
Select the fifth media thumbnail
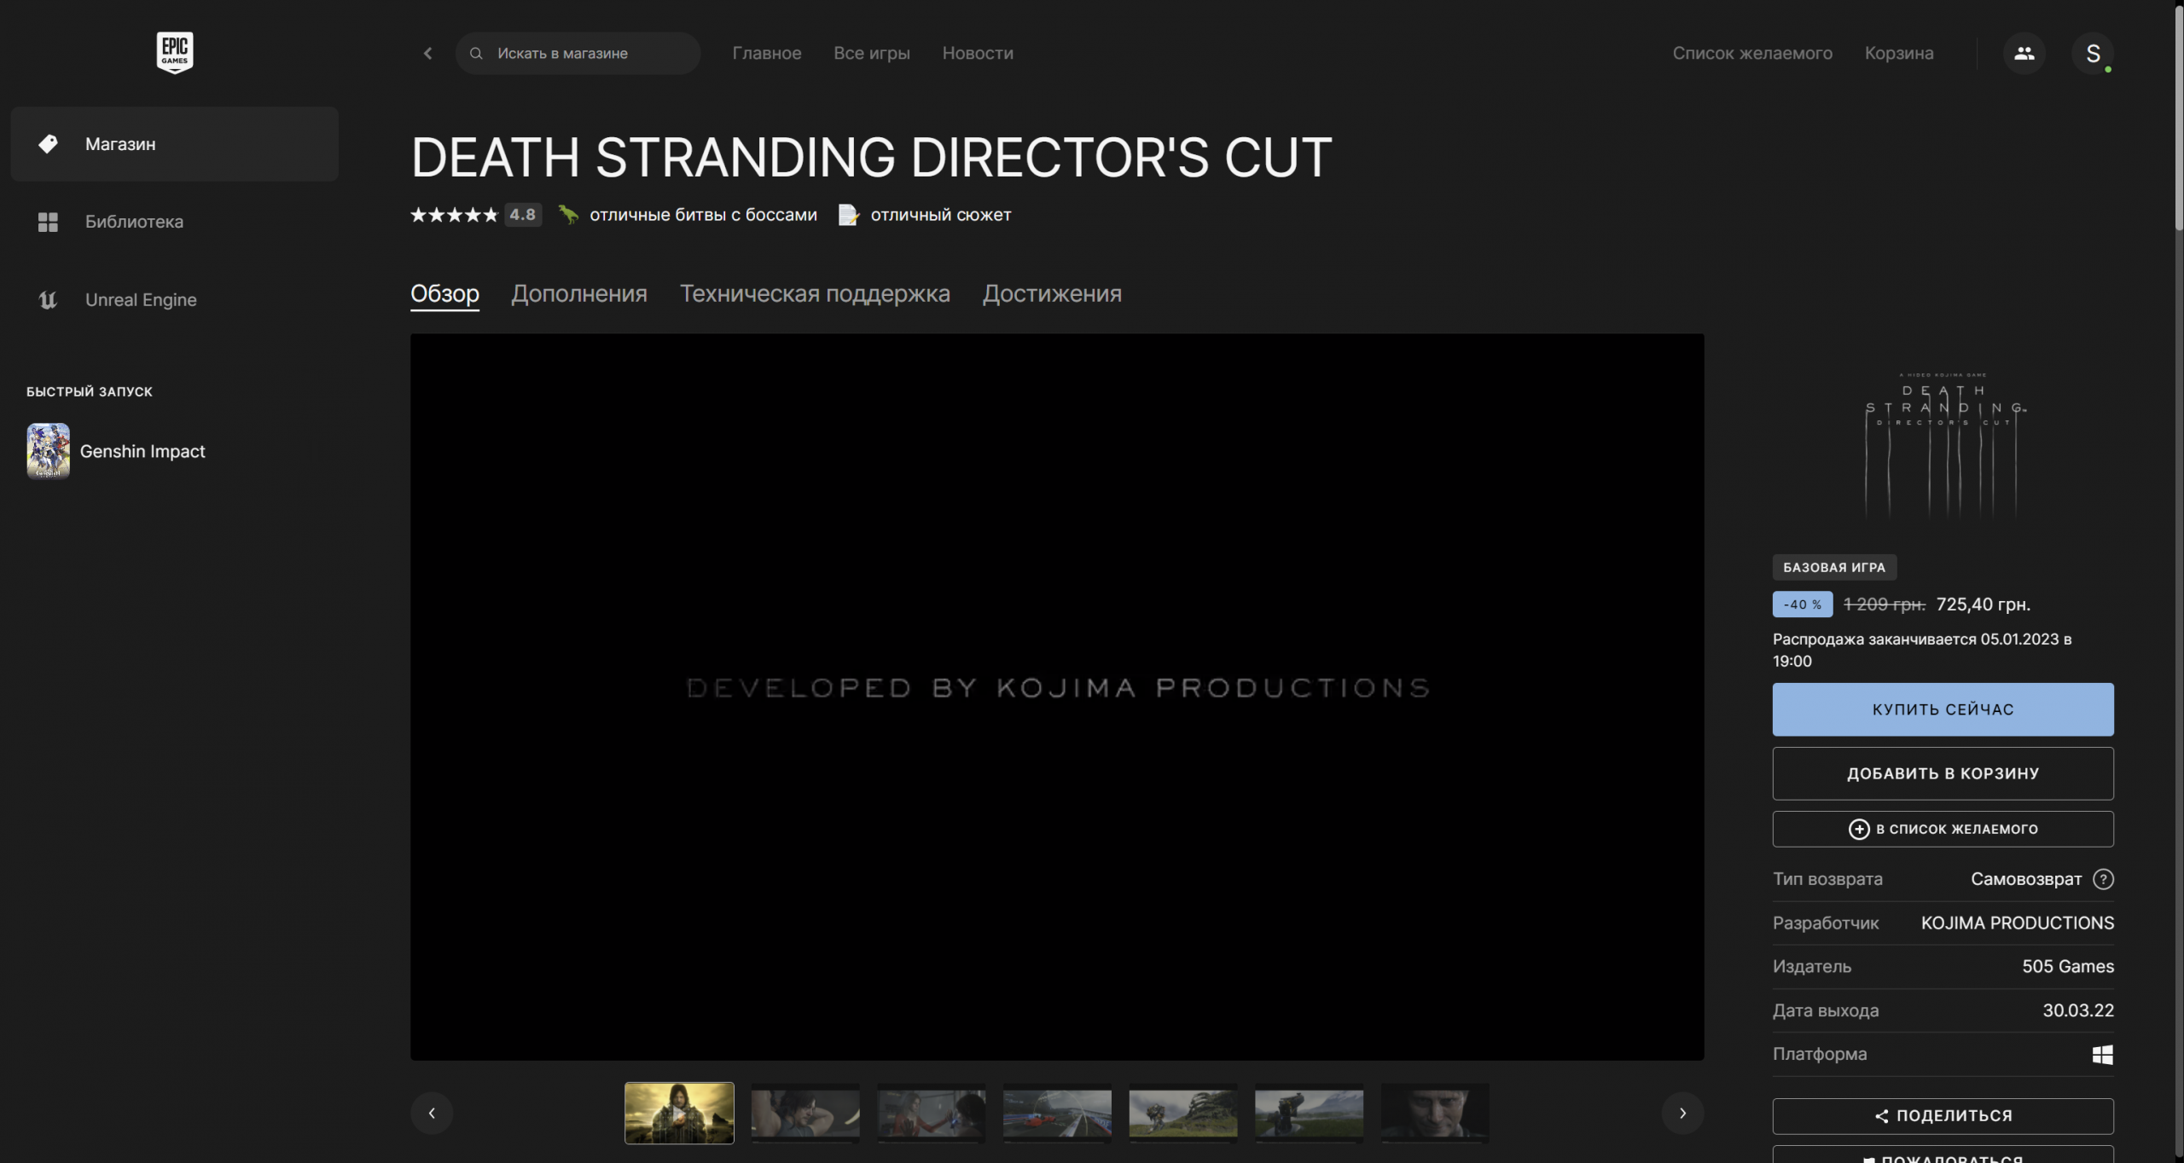click(1183, 1113)
